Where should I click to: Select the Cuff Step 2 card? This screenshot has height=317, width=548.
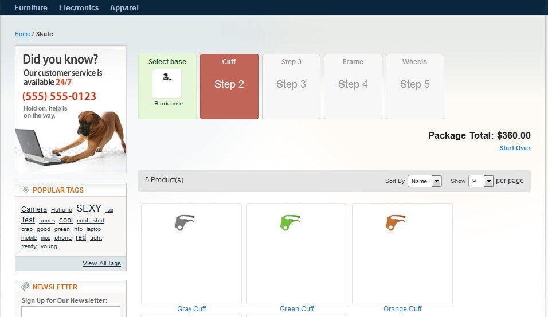[229, 87]
